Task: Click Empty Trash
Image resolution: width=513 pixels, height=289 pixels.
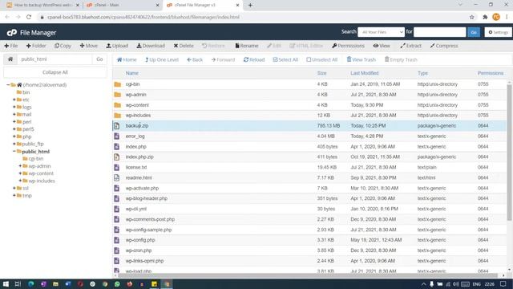Action: point(401,59)
